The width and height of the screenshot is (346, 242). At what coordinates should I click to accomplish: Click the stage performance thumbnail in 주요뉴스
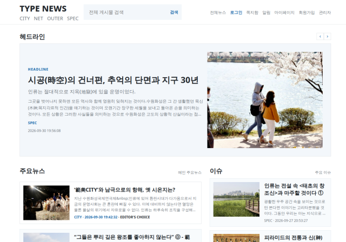tap(46, 203)
